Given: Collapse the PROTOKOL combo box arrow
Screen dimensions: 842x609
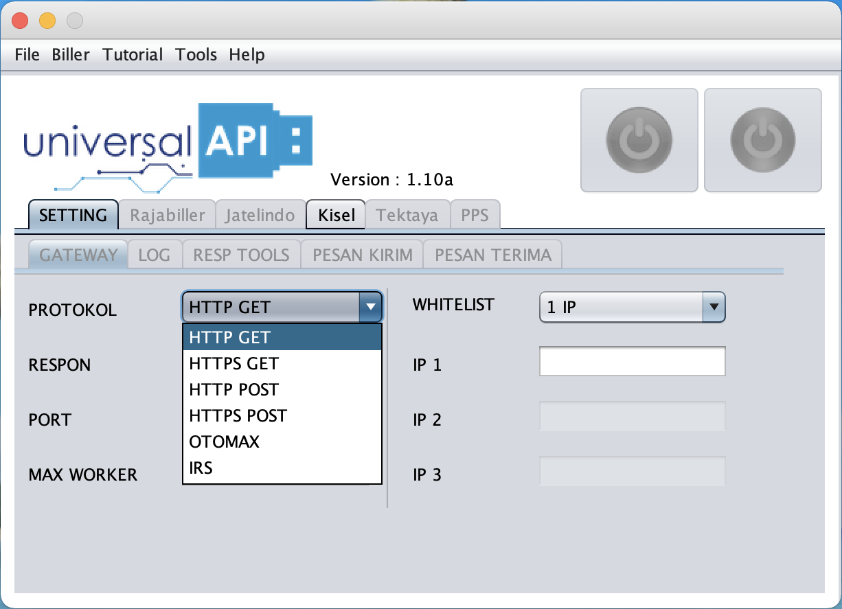Looking at the screenshot, I should [371, 307].
